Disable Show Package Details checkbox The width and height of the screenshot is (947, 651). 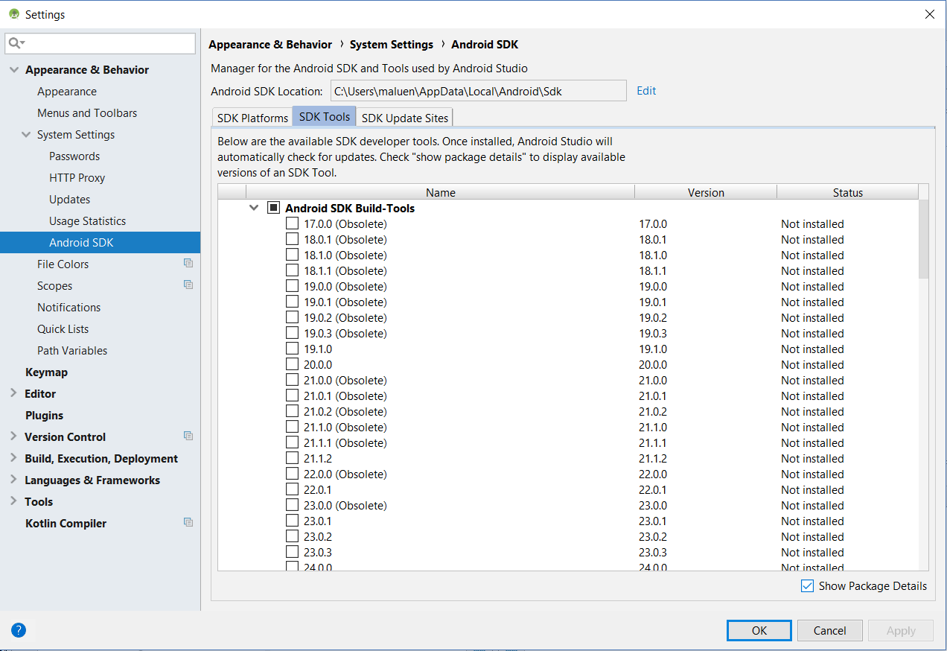[x=807, y=586]
